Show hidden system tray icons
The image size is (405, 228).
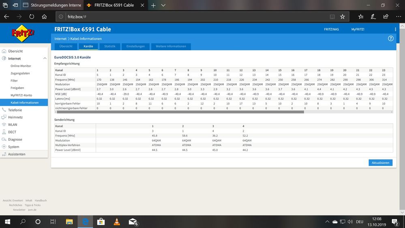(327, 222)
